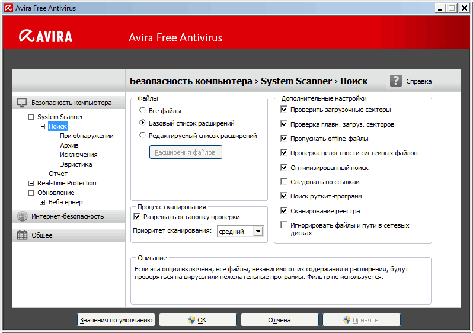This screenshot has width=473, height=333.
Task: Select the Все файлы radio option
Action: pyautogui.click(x=142, y=111)
